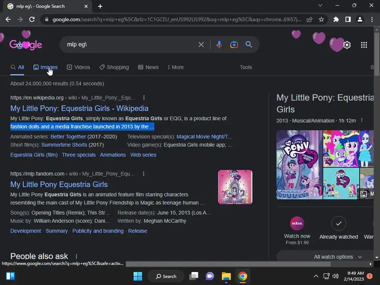380x285 pixels.
Task: View site information lock icon
Action: click(47, 19)
